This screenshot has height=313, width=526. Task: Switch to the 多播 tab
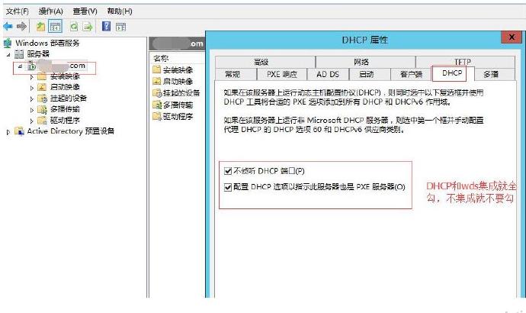click(x=495, y=74)
